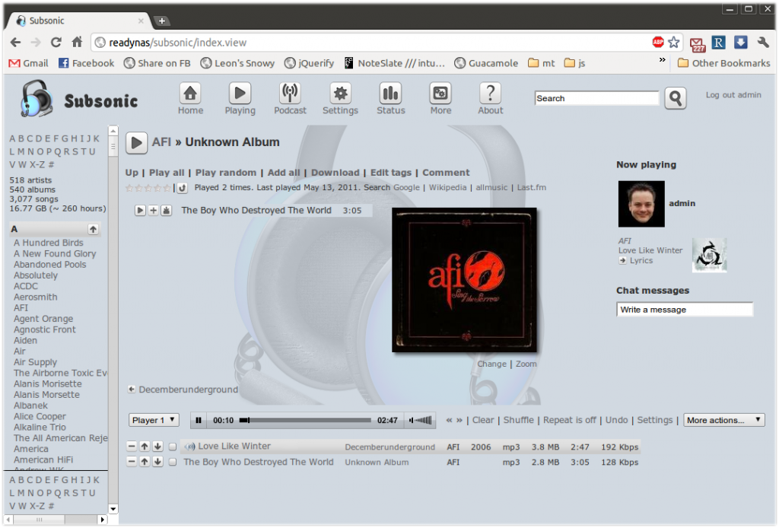Move Love Like Winter down in queue
This screenshot has width=779, height=528.
pos(157,447)
